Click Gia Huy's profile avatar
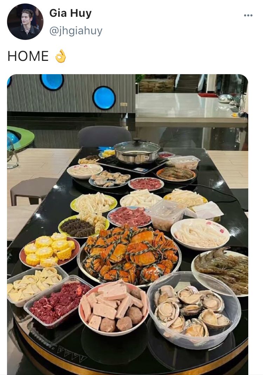 tap(25, 22)
